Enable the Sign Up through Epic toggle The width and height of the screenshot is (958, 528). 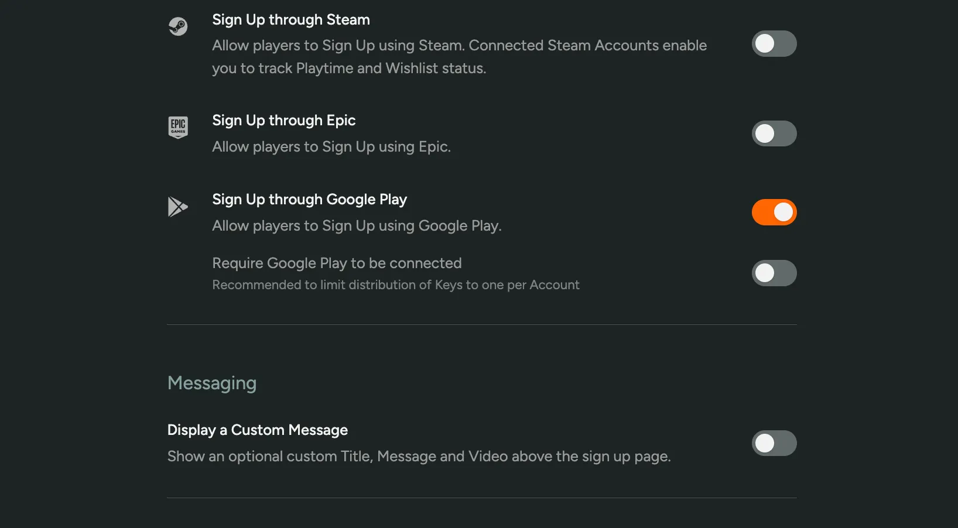pos(774,133)
